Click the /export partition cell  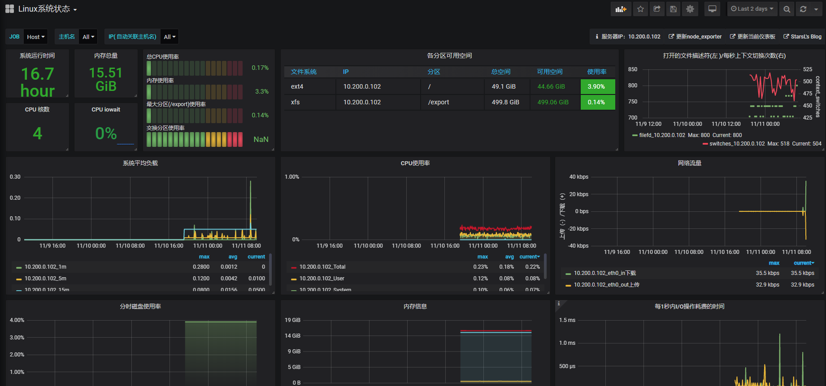[452, 102]
